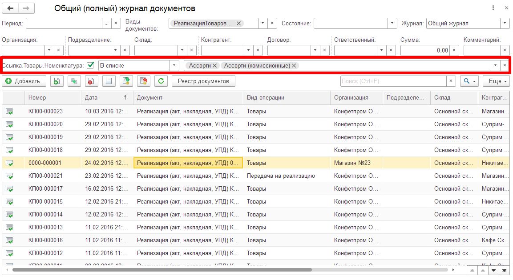Select the row numbered КП00-000016
The width and height of the screenshot is (513, 280).
pyautogui.click(x=255, y=240)
